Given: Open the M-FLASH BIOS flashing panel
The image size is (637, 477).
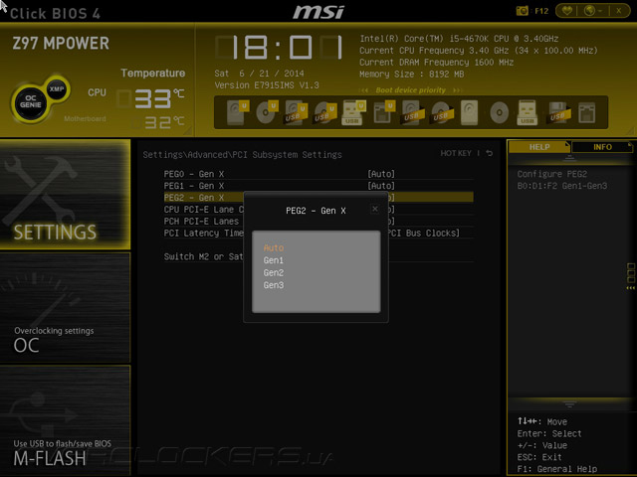Looking at the screenshot, I should coord(65,420).
